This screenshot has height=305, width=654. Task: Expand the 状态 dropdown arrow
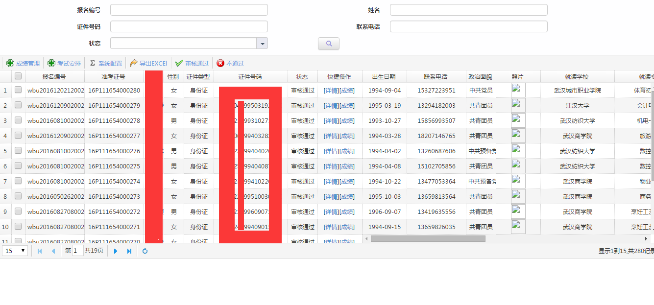(262, 44)
